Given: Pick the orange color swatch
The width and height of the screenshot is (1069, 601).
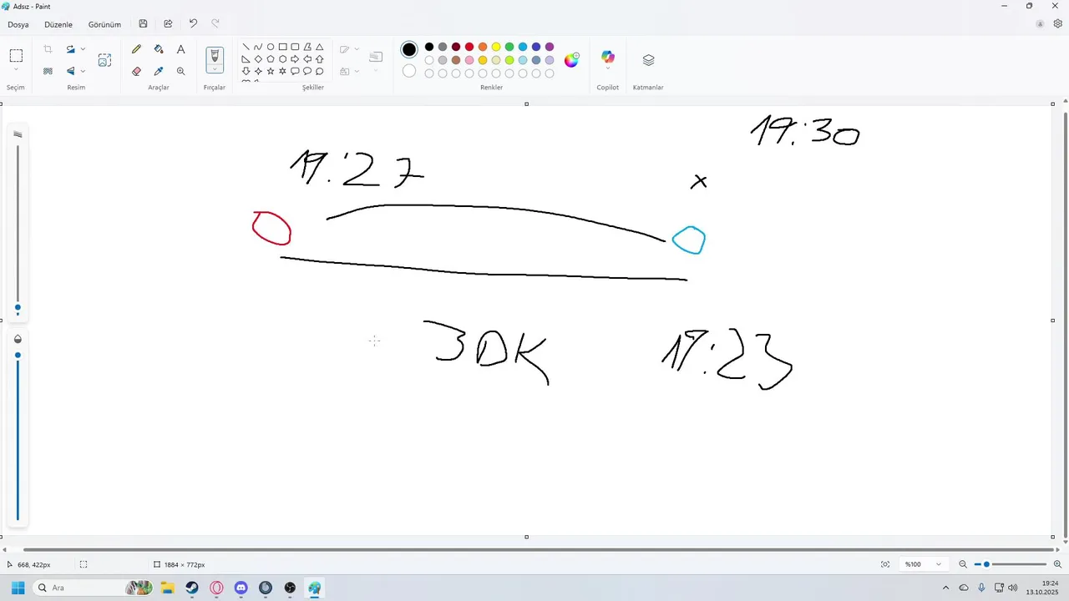Looking at the screenshot, I should (483, 47).
